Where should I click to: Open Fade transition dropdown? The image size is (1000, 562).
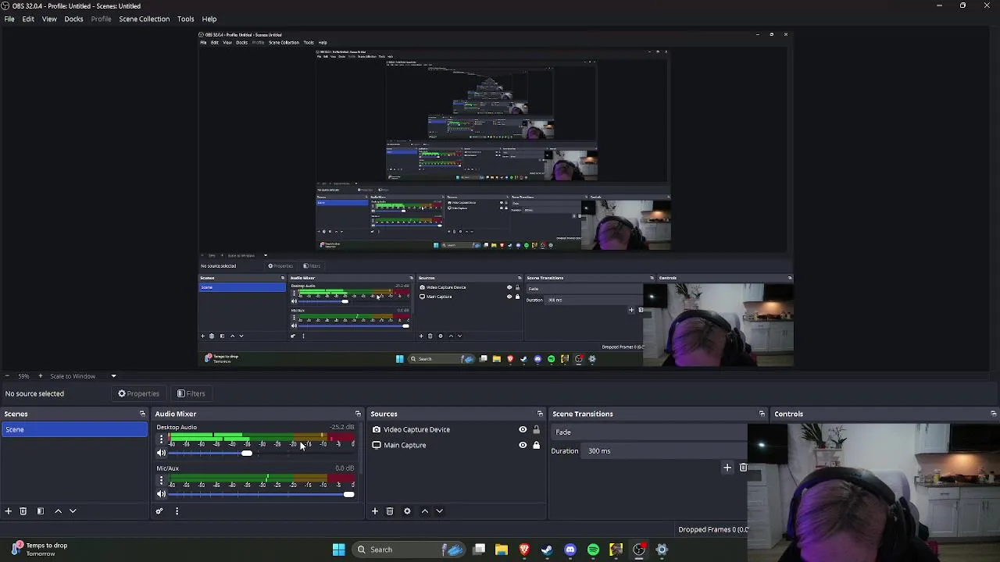pos(648,432)
